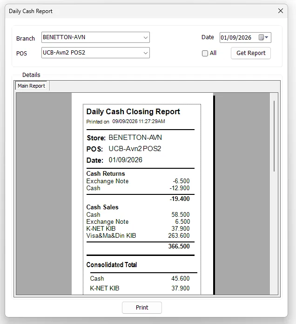
Task: Click the Cash Sales section heading
Action: 102,207
